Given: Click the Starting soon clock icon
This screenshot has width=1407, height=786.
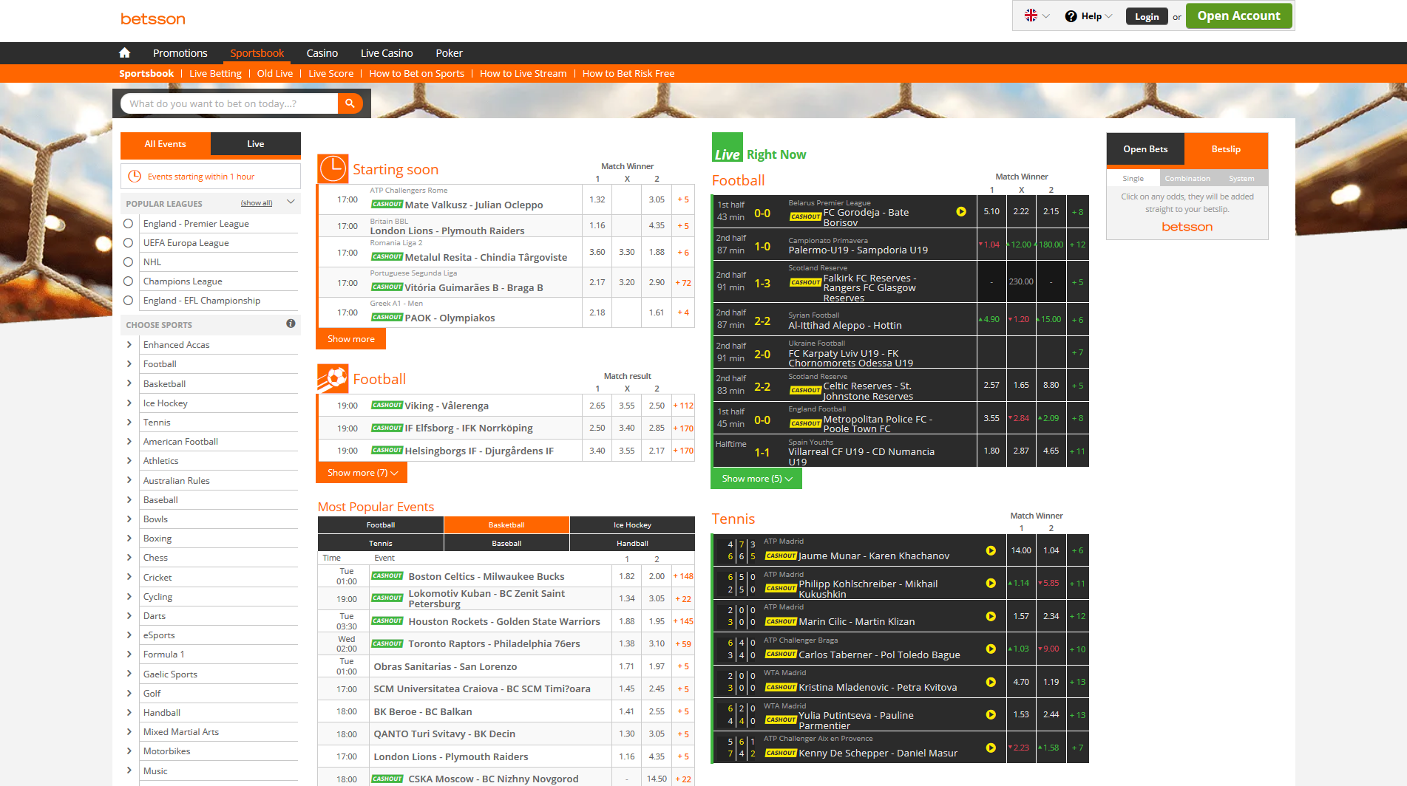Looking at the screenshot, I should 333,169.
